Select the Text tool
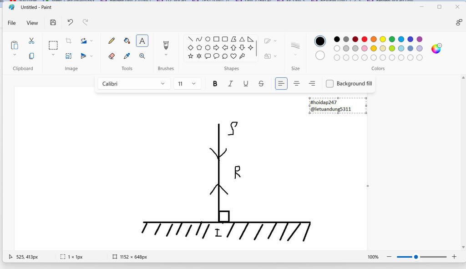 [142, 41]
